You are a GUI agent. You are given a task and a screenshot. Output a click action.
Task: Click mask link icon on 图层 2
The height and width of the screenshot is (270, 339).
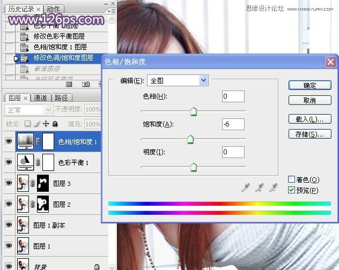point(32,204)
